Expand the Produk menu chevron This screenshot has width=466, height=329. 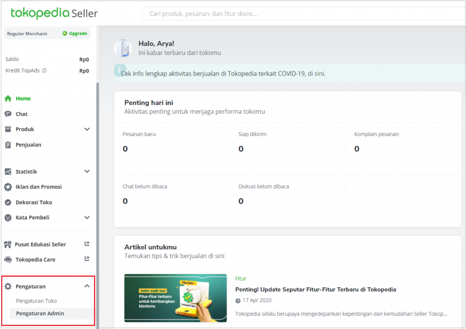tap(87, 129)
